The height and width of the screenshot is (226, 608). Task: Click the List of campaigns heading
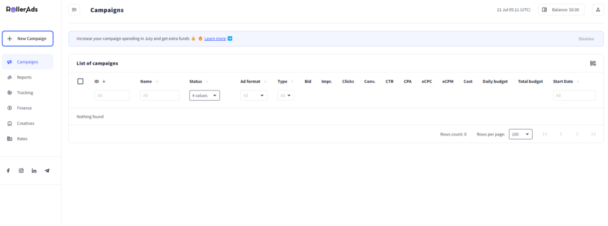[97, 63]
